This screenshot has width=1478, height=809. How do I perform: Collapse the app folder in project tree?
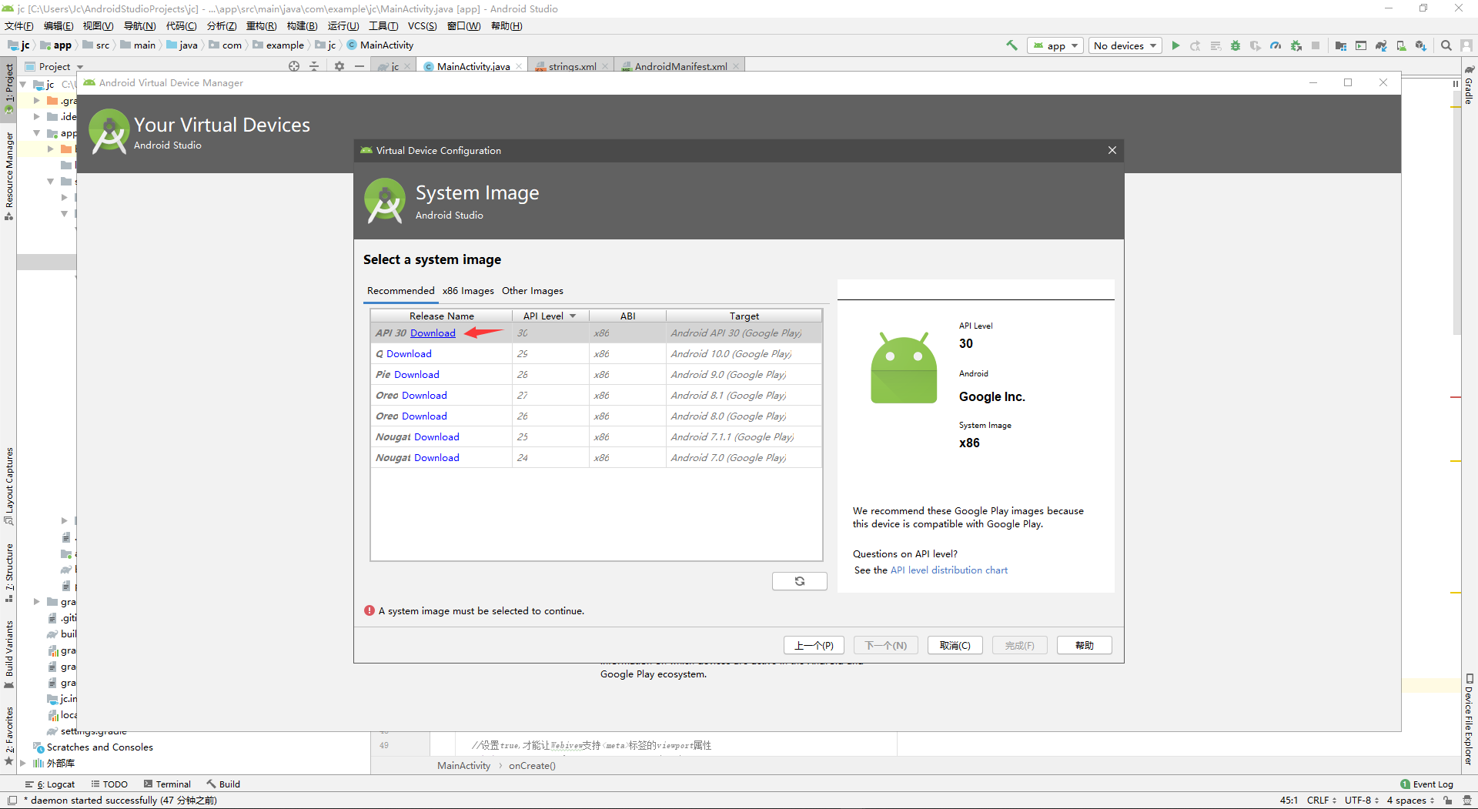coord(36,133)
